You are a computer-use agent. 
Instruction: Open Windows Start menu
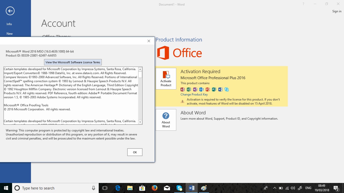coord(6,188)
